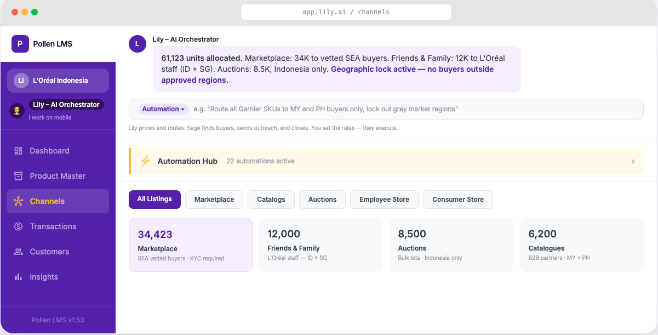The image size is (658, 335).
Task: Select the 34,423 Marketplace card
Action: coord(191,245)
